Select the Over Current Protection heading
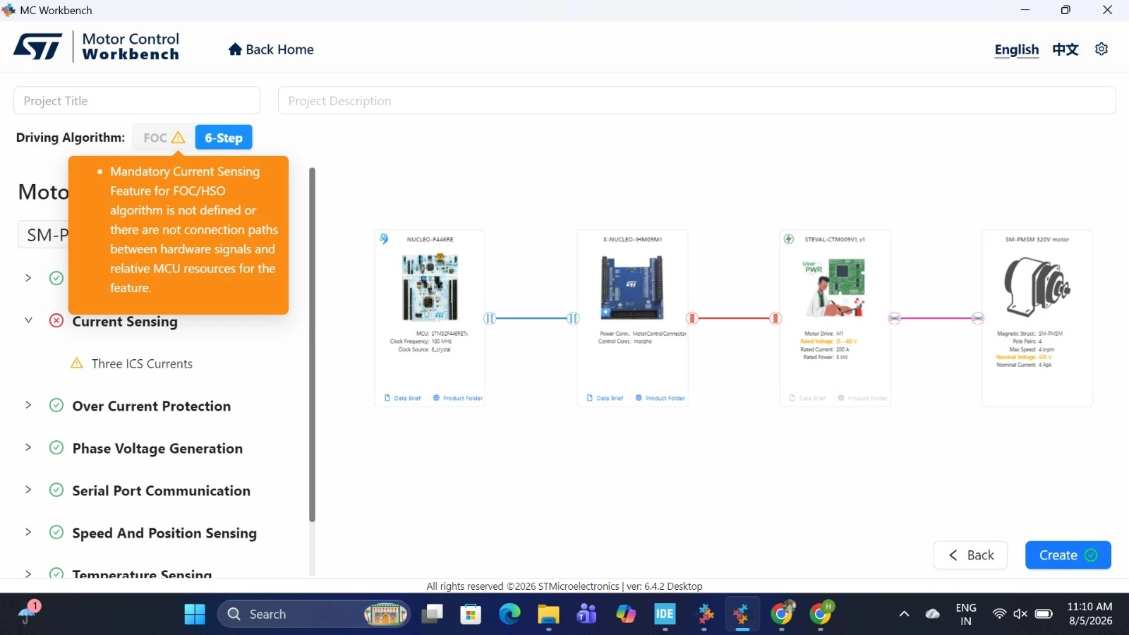The width and height of the screenshot is (1129, 635). [152, 406]
